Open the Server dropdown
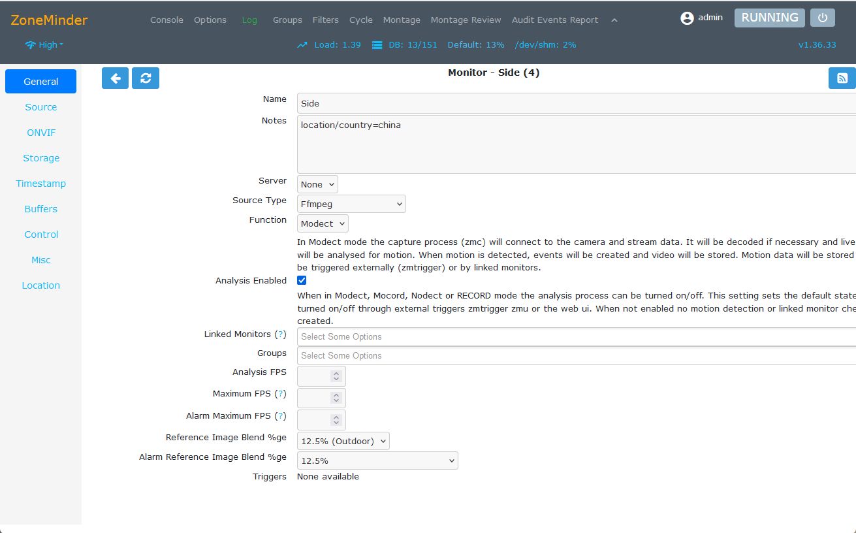Image resolution: width=856 pixels, height=533 pixels. [317, 184]
